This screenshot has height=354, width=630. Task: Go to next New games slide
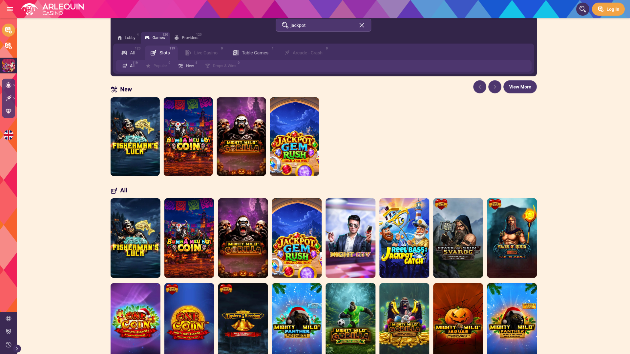click(x=495, y=87)
